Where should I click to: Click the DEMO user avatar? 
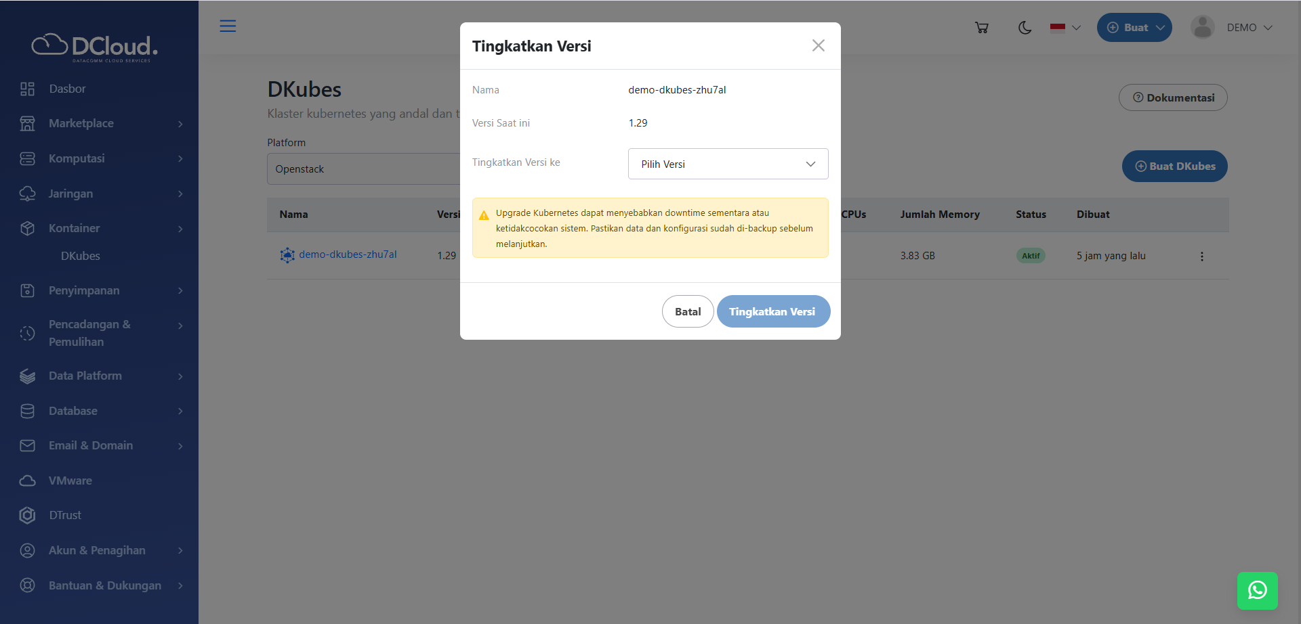1202,28
